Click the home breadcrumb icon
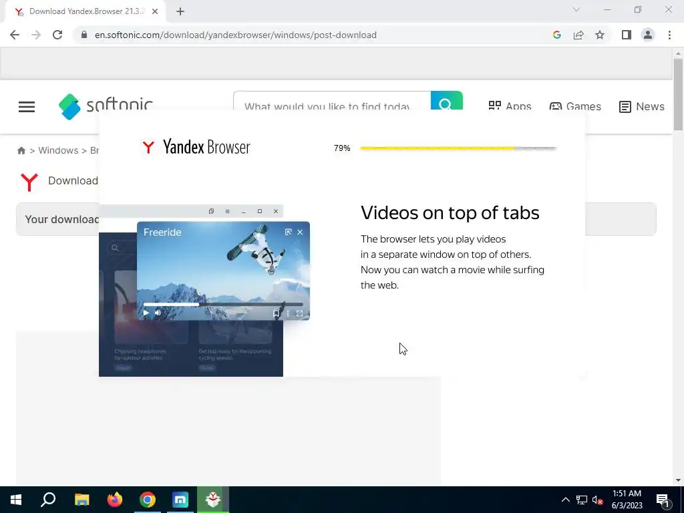This screenshot has width=684, height=513. [21, 150]
